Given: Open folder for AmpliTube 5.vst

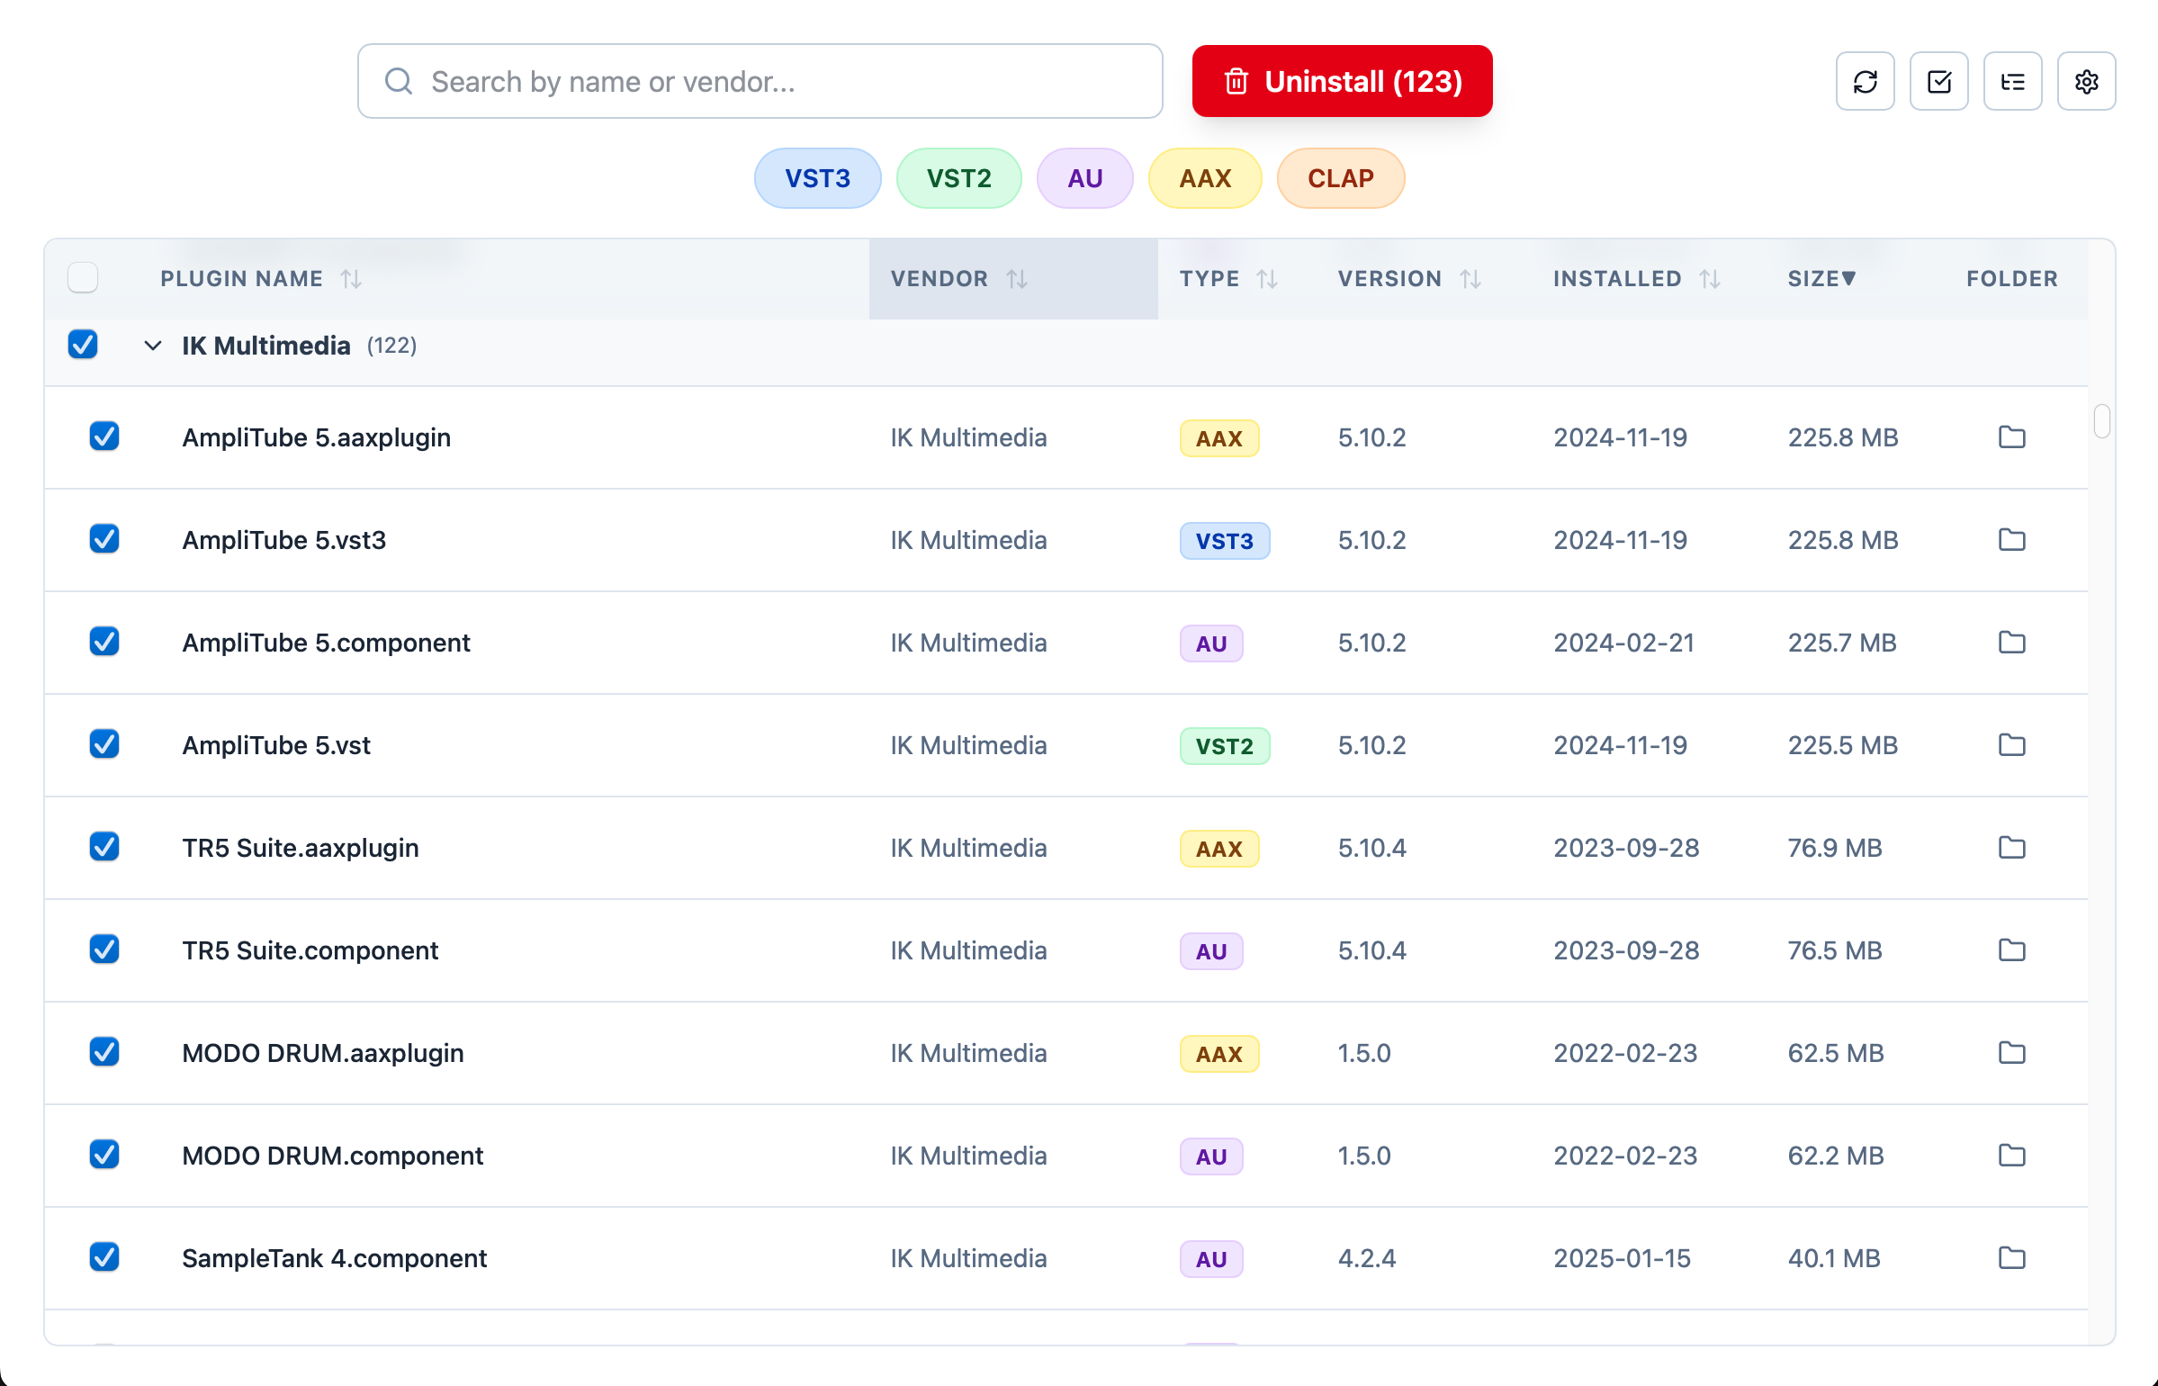Looking at the screenshot, I should pos(2011,745).
